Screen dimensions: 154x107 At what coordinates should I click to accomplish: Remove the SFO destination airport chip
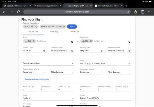[x=91, y=41]
